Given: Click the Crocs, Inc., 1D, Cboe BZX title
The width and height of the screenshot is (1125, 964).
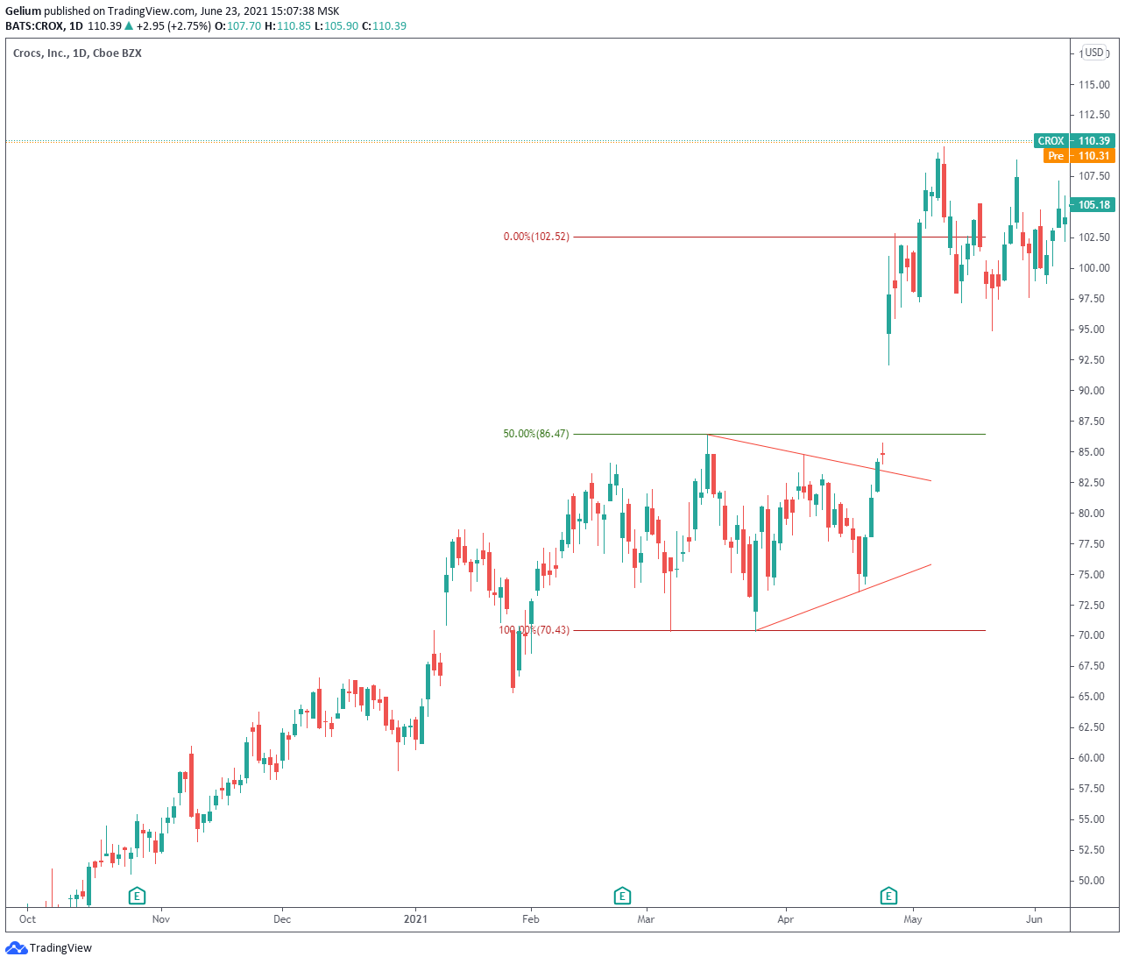Looking at the screenshot, I should (77, 53).
